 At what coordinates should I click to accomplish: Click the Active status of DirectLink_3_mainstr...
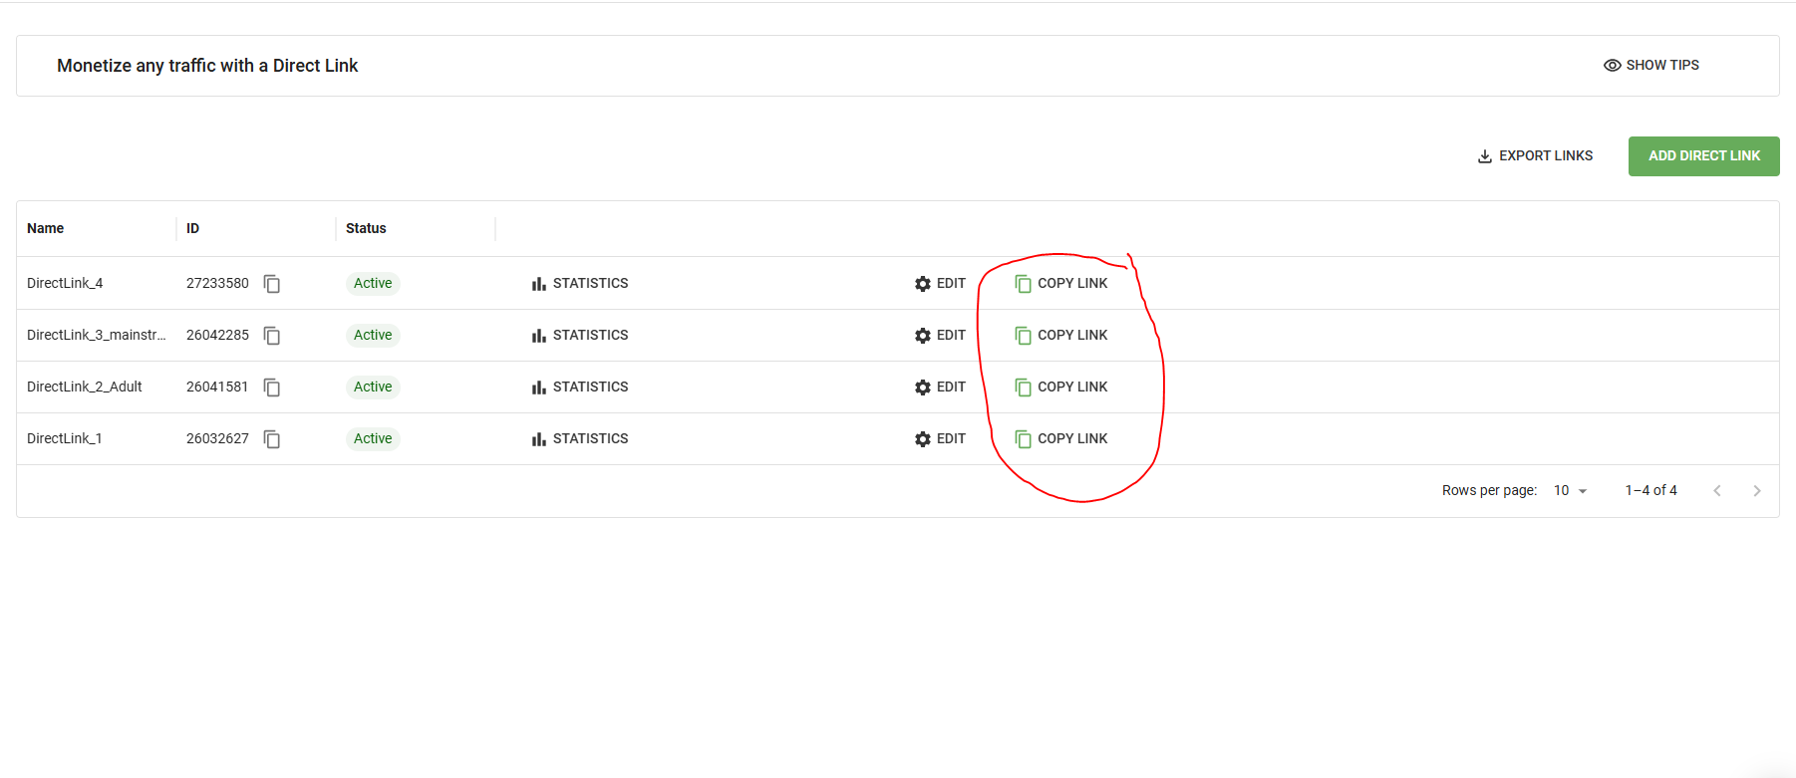tap(373, 336)
